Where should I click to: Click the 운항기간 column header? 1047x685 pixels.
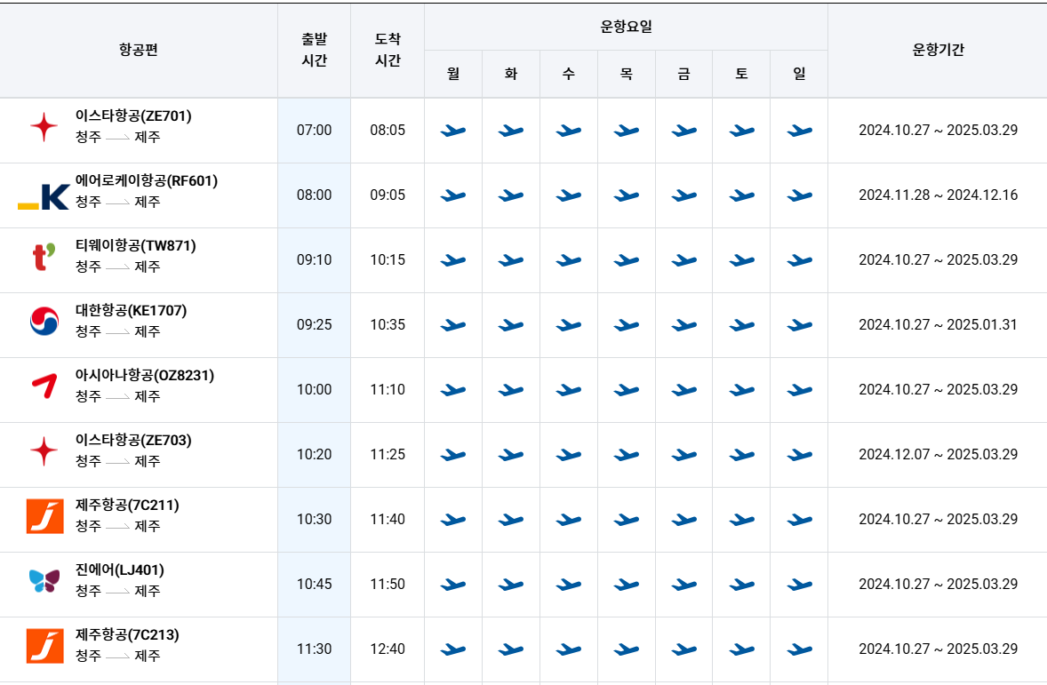click(x=939, y=50)
